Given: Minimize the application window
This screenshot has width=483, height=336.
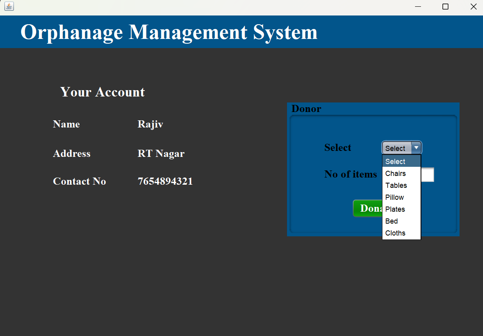Looking at the screenshot, I should point(417,6).
